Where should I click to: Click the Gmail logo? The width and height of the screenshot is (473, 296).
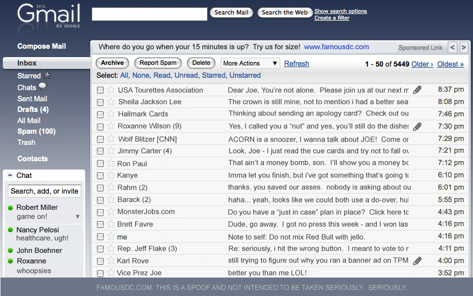click(x=49, y=16)
